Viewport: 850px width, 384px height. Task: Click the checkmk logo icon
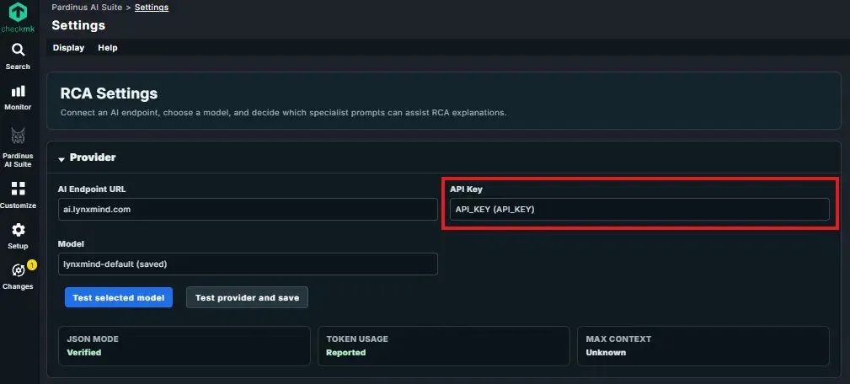pyautogui.click(x=18, y=13)
